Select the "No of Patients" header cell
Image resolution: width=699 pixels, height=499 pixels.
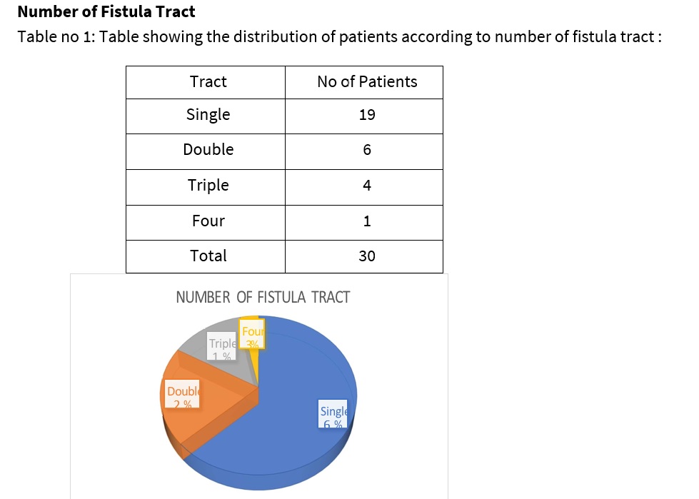click(x=367, y=82)
